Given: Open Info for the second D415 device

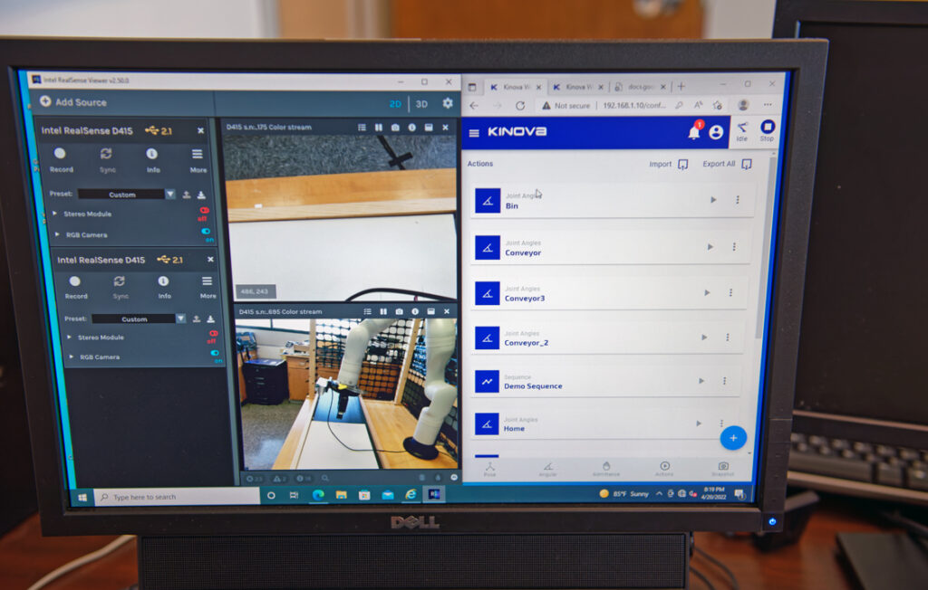Looking at the screenshot, I should [x=164, y=287].
